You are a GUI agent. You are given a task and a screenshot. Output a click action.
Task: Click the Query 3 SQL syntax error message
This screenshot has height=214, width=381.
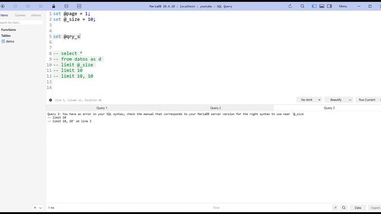[x=176, y=118]
